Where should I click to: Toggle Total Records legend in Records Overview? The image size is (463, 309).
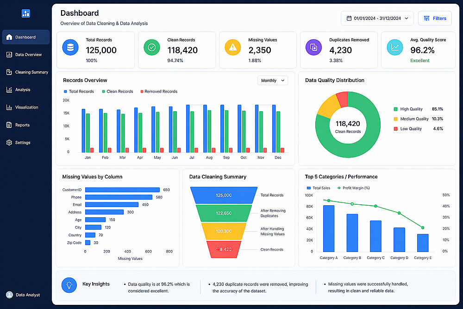point(79,92)
